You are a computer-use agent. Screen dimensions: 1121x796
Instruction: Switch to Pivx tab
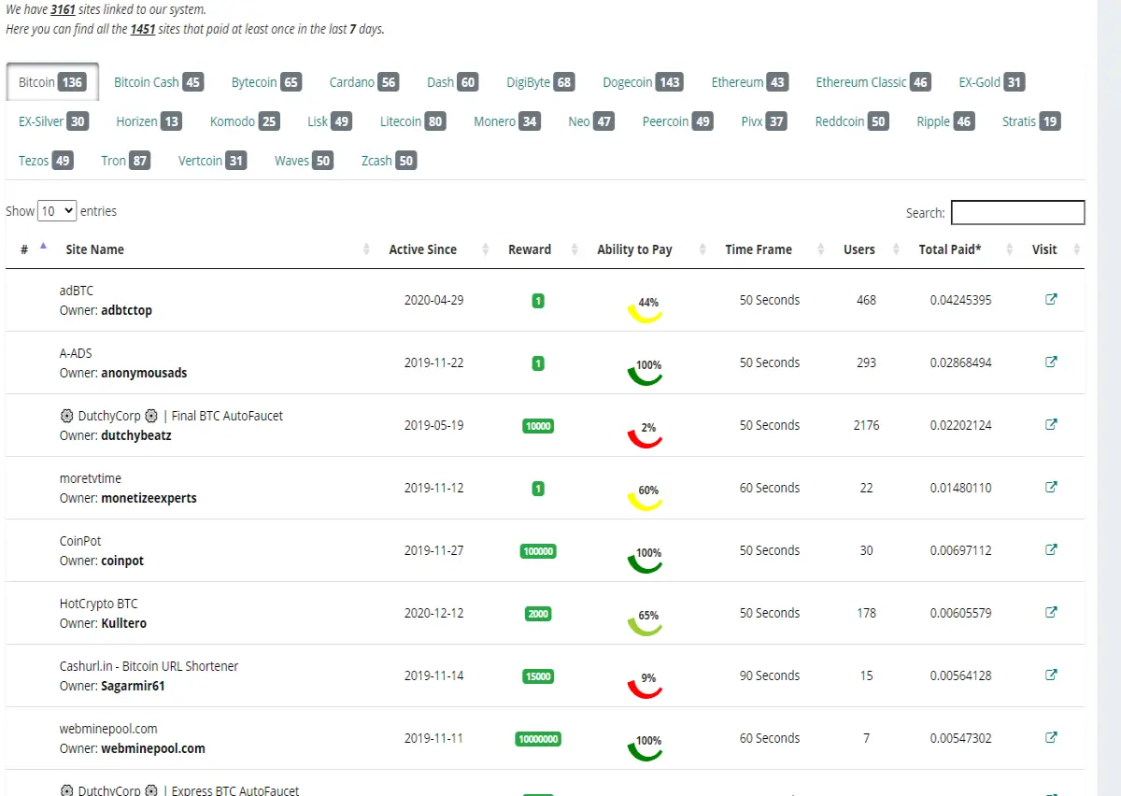coord(763,121)
